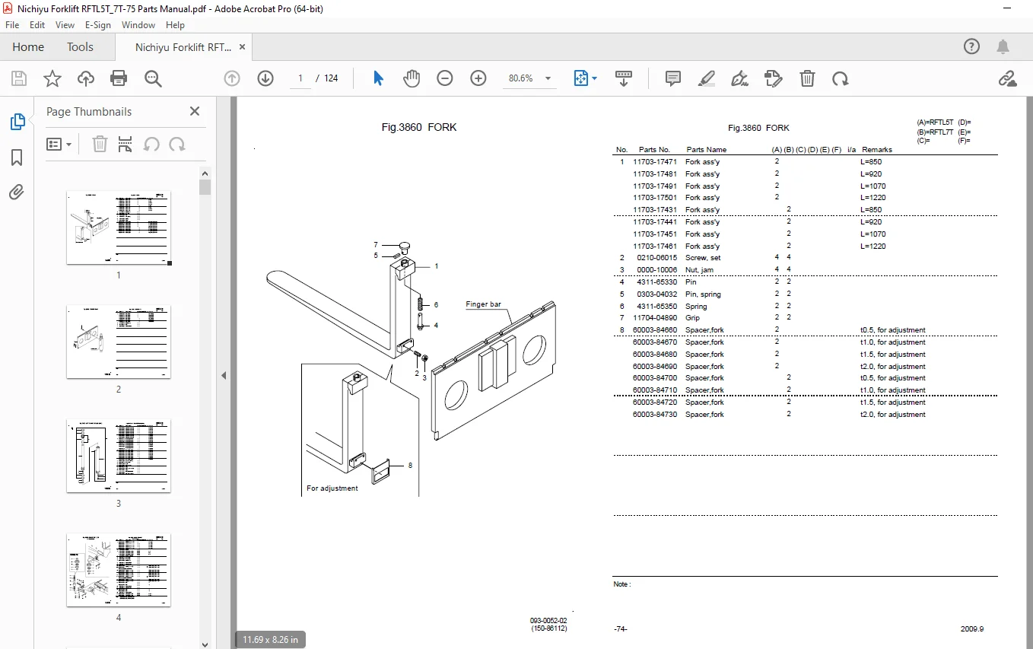Activate the Hand pan tool
The height and width of the screenshot is (649, 1033).
[x=412, y=78]
